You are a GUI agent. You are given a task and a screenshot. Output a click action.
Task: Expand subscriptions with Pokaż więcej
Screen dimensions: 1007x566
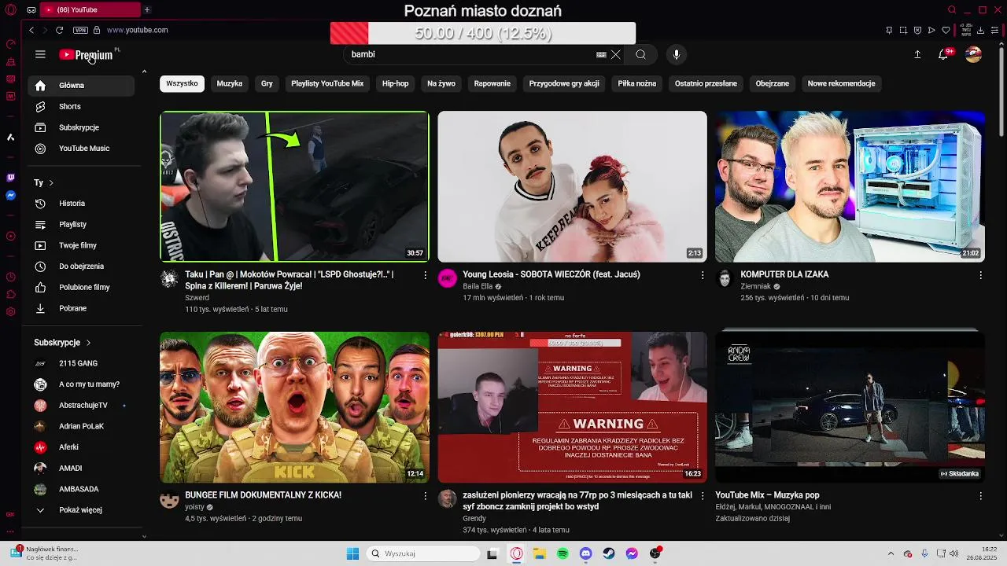click(x=81, y=510)
